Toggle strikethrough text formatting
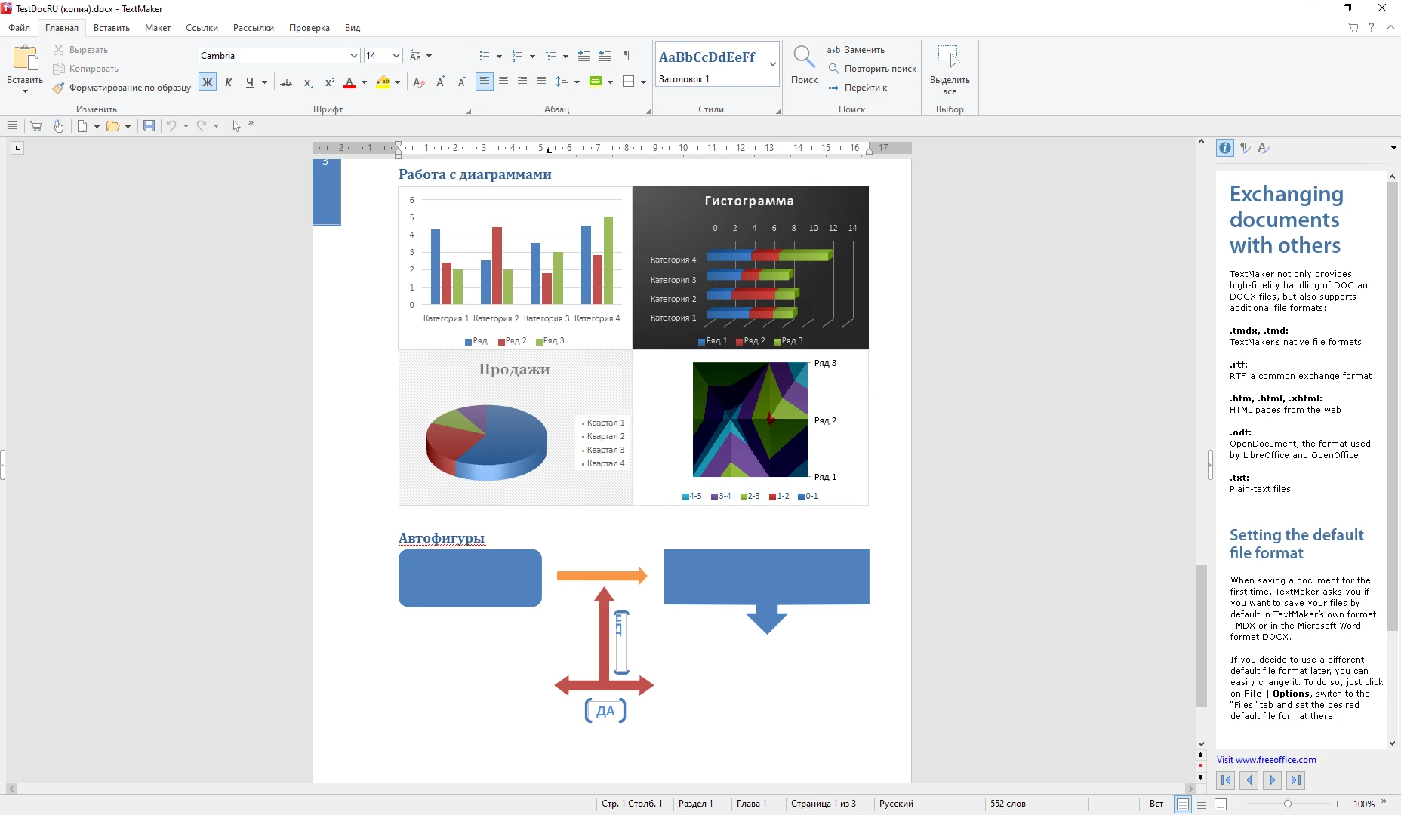The width and height of the screenshot is (1401, 815). [286, 82]
